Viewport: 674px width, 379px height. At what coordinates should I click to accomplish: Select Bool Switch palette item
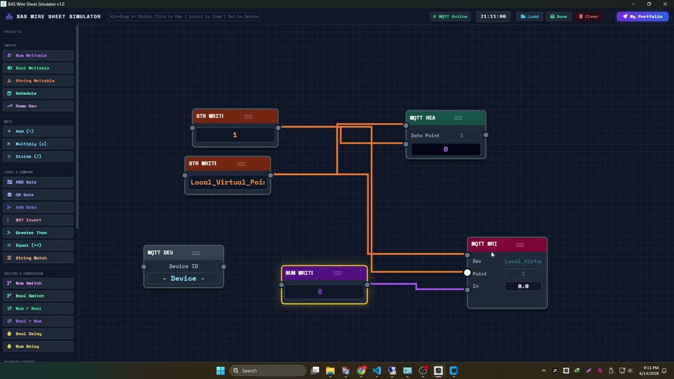click(38, 296)
